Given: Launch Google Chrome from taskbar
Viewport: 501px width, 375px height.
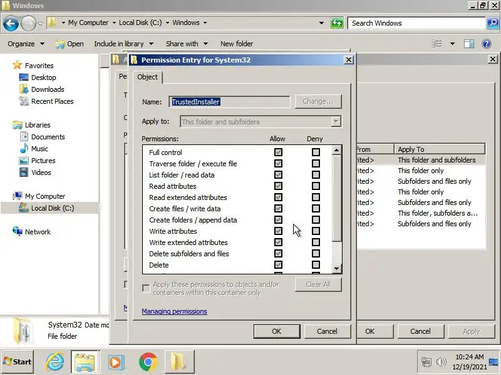Looking at the screenshot, I should click(x=148, y=362).
